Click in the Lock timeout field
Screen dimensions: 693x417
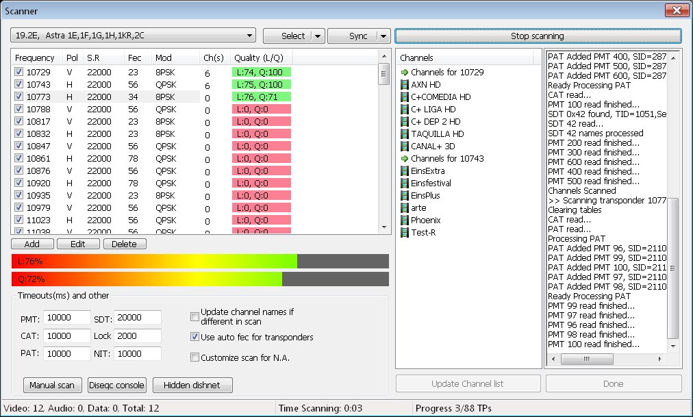pos(138,336)
